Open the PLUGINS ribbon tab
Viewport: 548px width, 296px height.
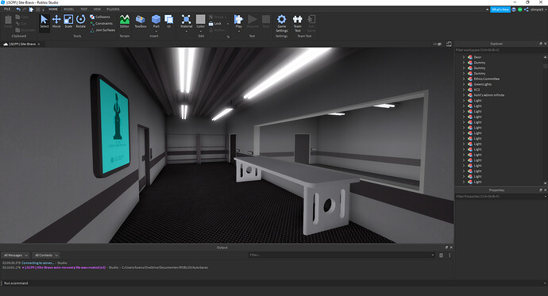pos(113,9)
